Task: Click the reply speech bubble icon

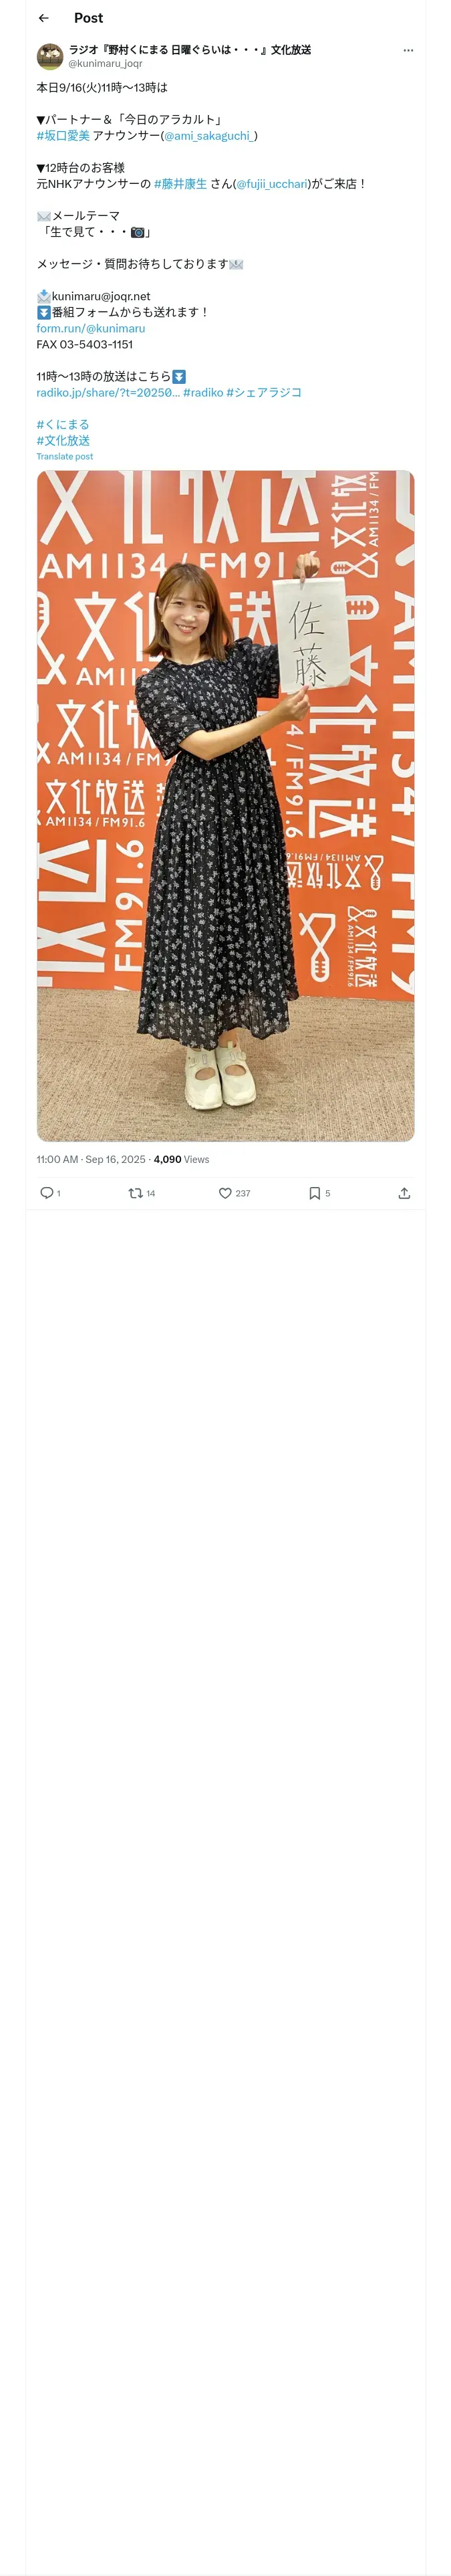Action: pyautogui.click(x=47, y=1193)
